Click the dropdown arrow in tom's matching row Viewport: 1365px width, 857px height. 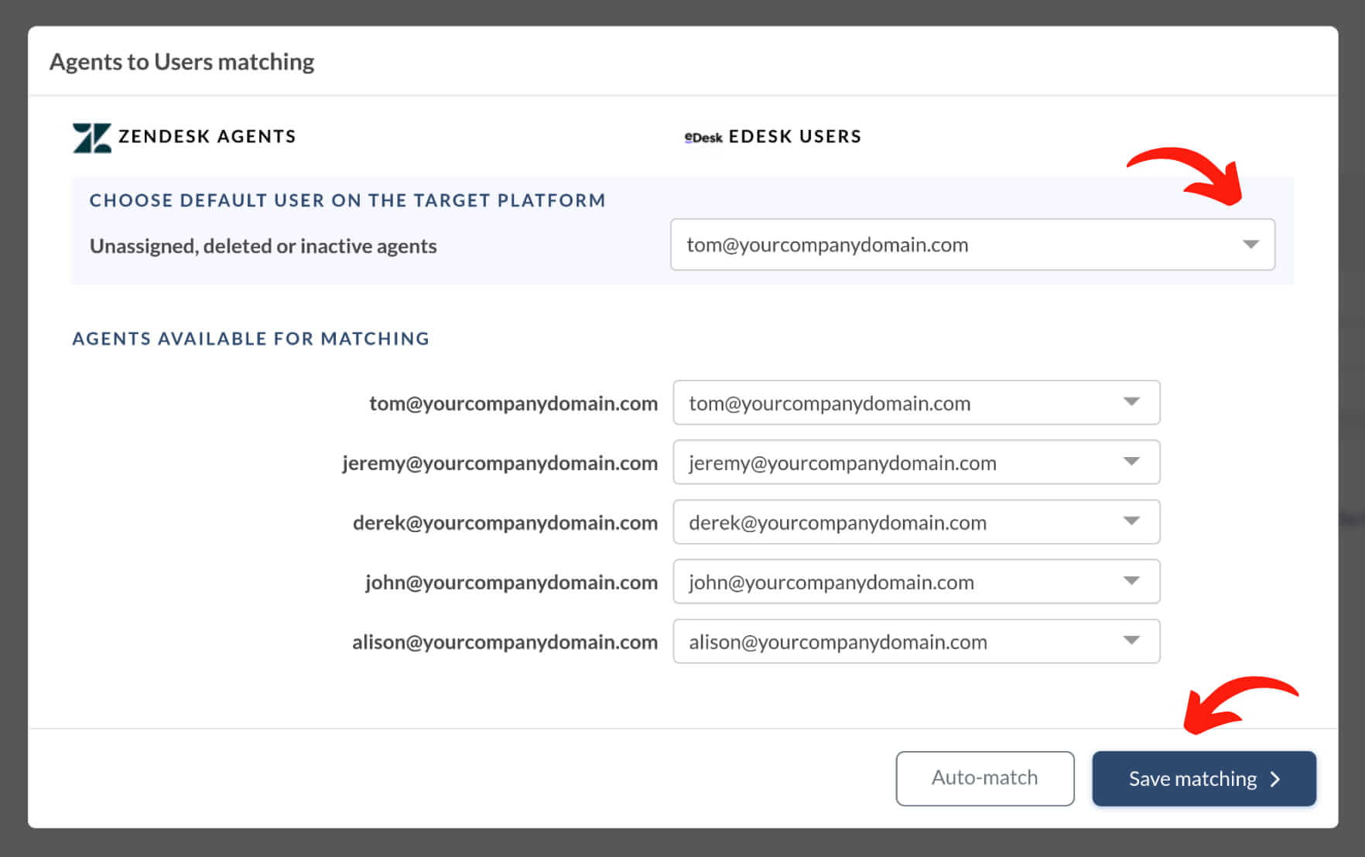1131,401
